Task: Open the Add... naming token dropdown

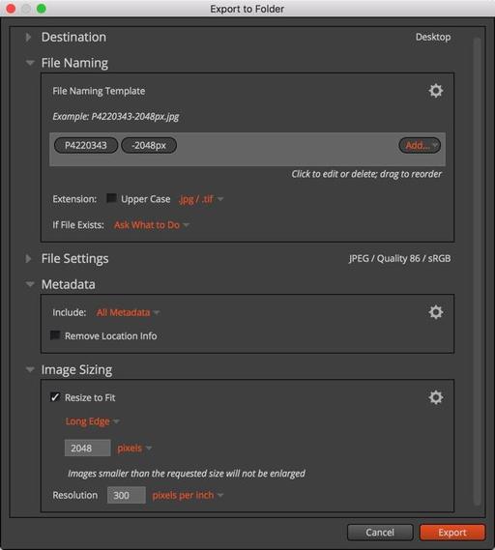Action: click(420, 145)
